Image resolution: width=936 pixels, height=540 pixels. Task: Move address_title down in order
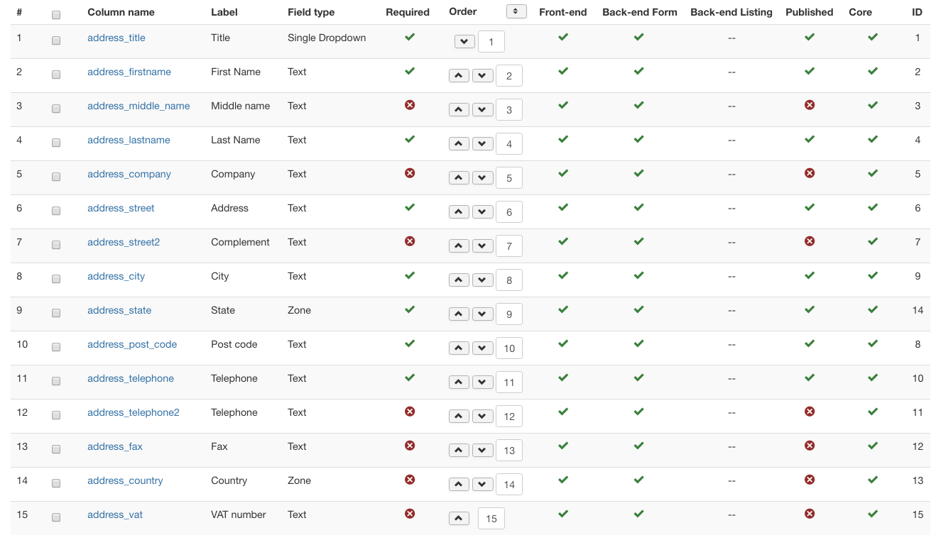coord(464,42)
